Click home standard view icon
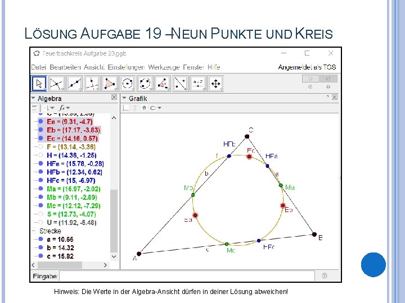 coord(144,108)
